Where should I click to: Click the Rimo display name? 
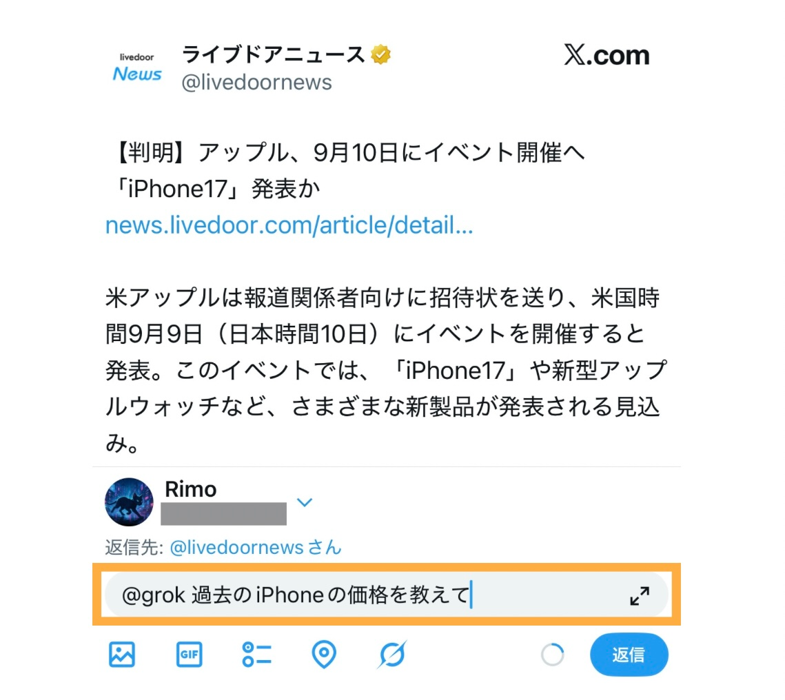tap(191, 489)
